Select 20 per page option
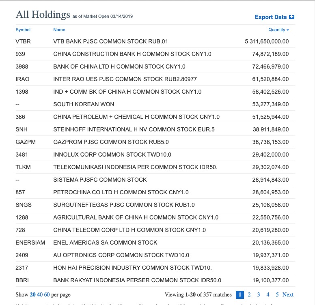This screenshot has width=315, height=305. (33, 295)
